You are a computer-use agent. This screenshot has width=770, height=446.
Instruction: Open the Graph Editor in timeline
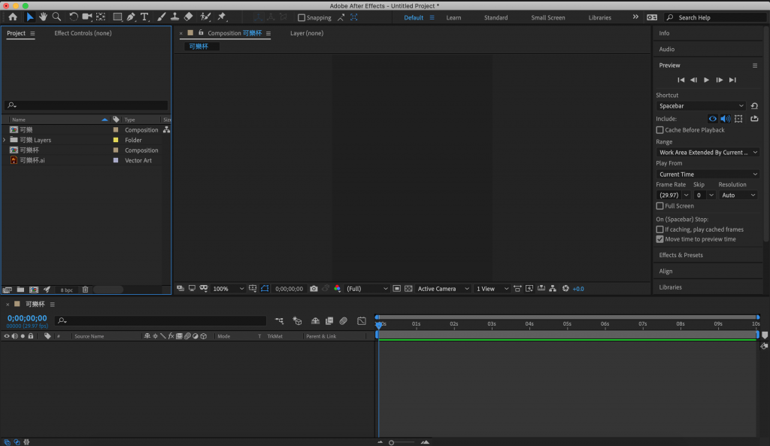click(x=362, y=320)
